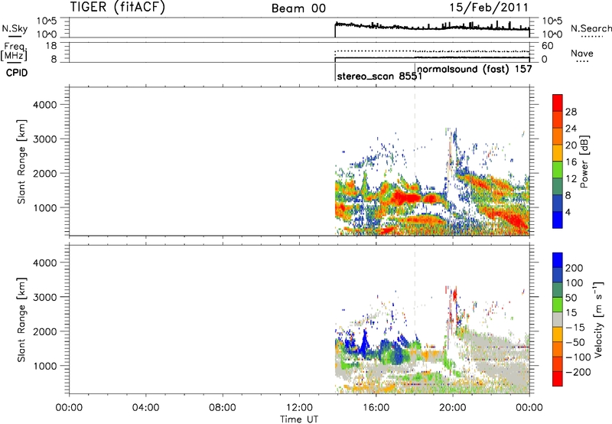This screenshot has height=424, width=612.
Task: Click the date 15/Feb/2011
Action: (x=489, y=8)
